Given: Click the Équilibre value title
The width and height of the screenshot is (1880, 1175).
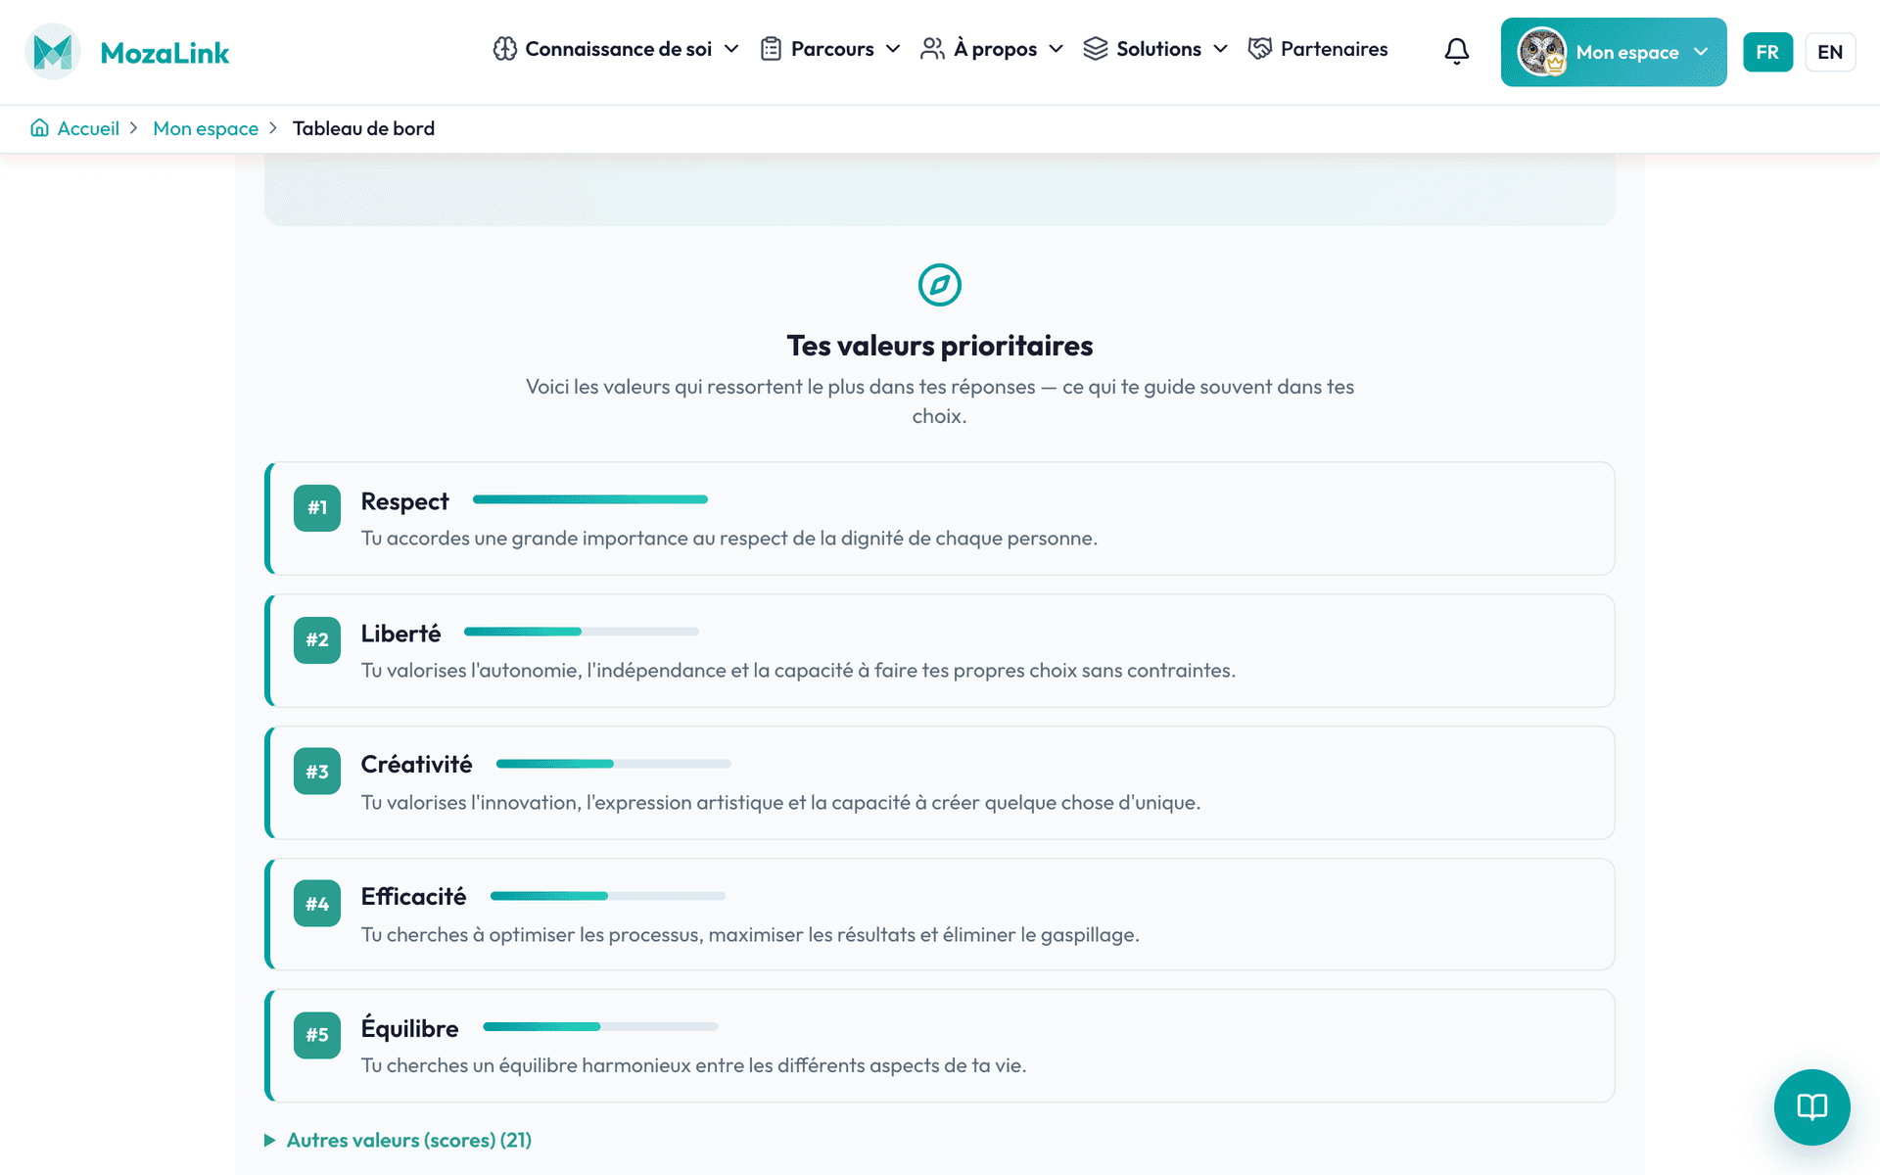Looking at the screenshot, I should 409,1028.
